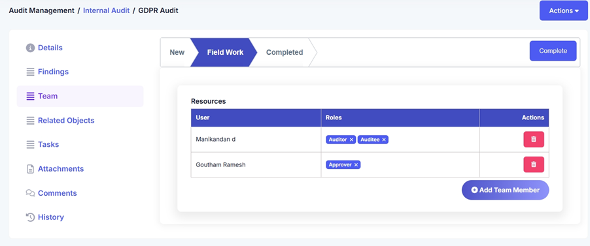Viewport: 590px width, 246px height.
Task: Select the Field Work workflow stage
Action: 225,52
